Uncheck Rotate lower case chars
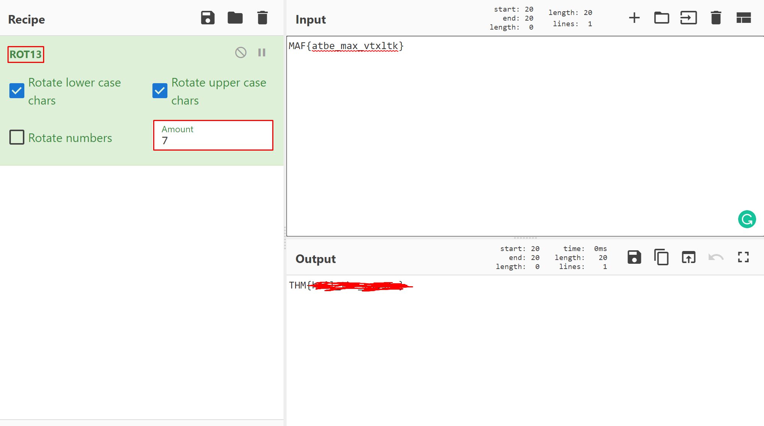Viewport: 764px width, 426px height. 16,91
